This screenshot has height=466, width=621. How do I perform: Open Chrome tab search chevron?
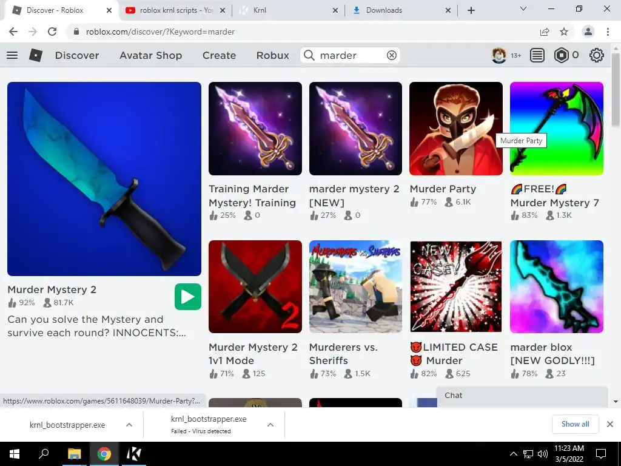(523, 8)
